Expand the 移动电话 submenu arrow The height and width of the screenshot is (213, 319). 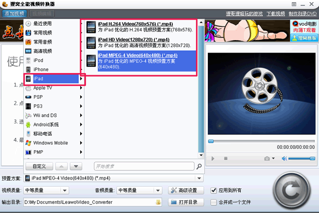[x=81, y=134]
